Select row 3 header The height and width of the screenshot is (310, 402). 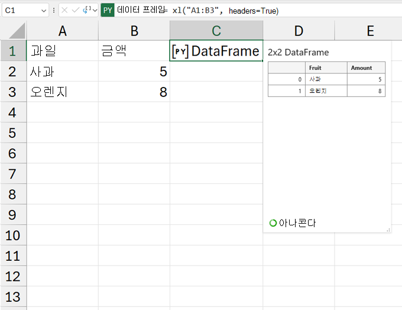13,92
